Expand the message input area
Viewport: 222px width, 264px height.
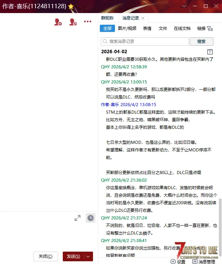tap(78, 218)
